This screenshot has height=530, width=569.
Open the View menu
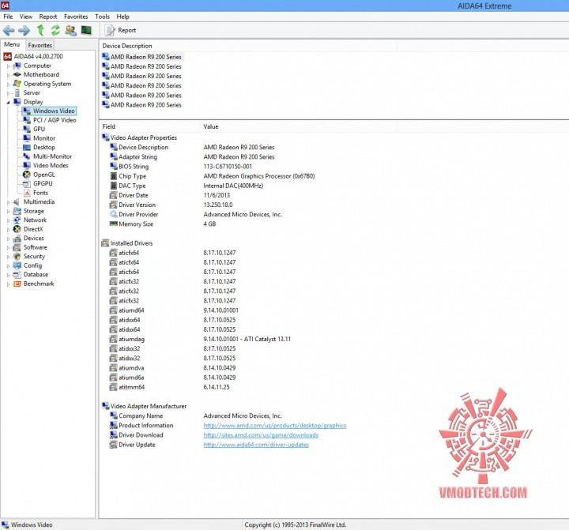(x=26, y=17)
